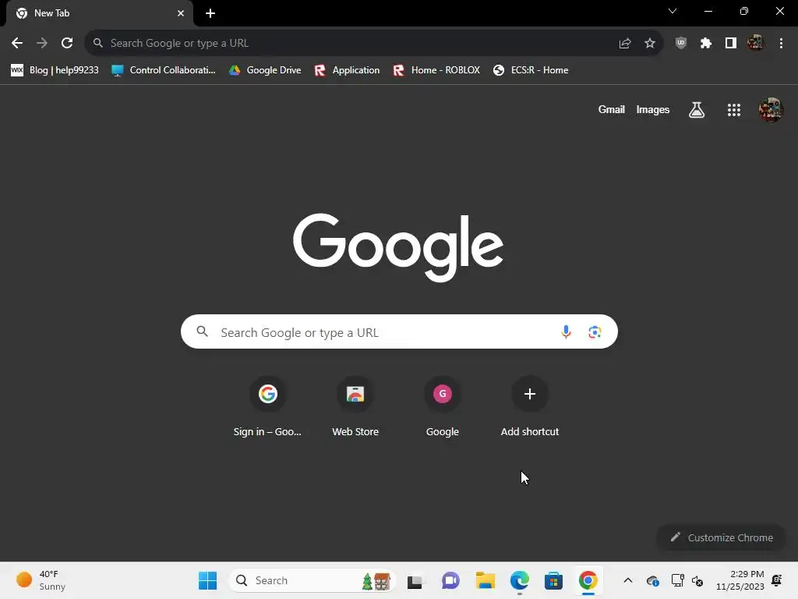Open Microsoft Store from the taskbar
The image size is (798, 599).
[x=554, y=580]
